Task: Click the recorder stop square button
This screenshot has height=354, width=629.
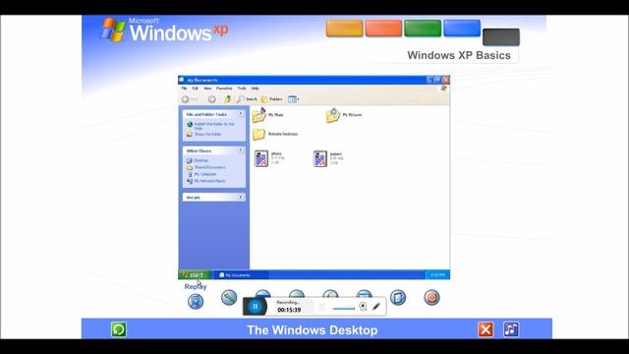Action: coord(321,307)
